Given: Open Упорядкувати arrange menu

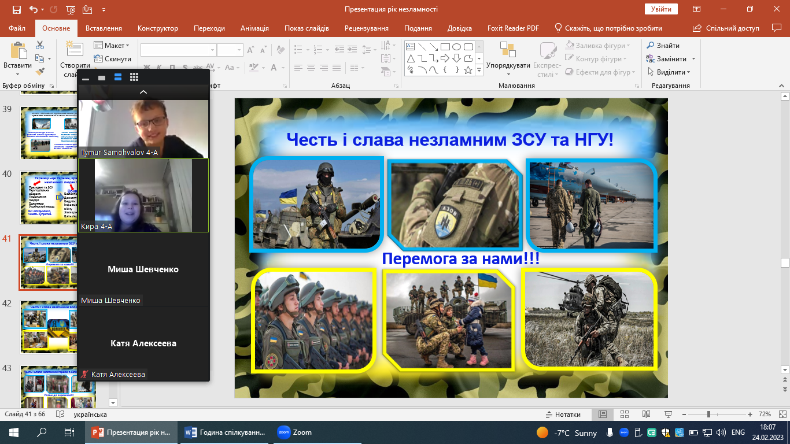Looking at the screenshot, I should click(508, 59).
